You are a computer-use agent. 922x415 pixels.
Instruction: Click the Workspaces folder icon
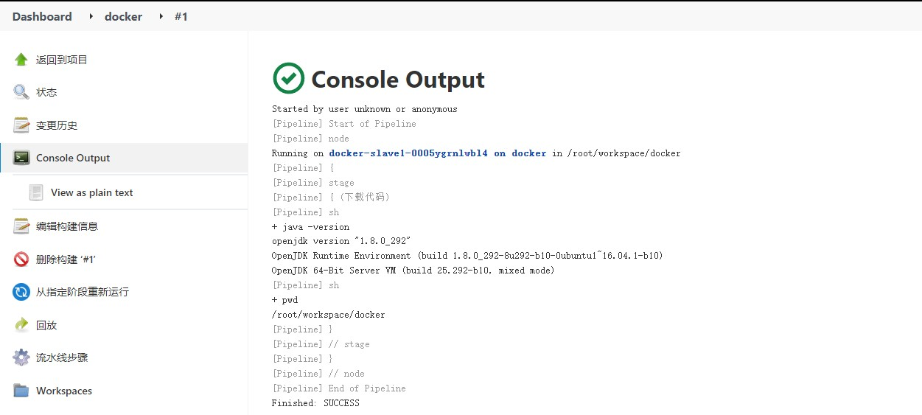click(x=21, y=391)
